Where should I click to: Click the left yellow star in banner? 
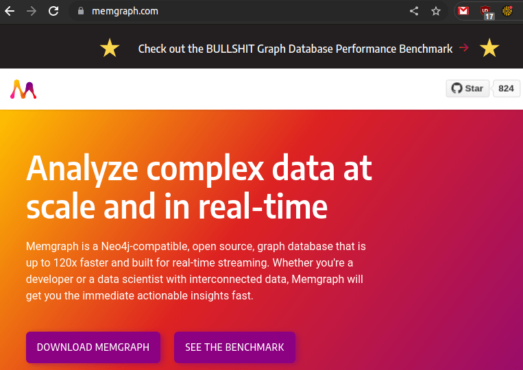click(110, 48)
